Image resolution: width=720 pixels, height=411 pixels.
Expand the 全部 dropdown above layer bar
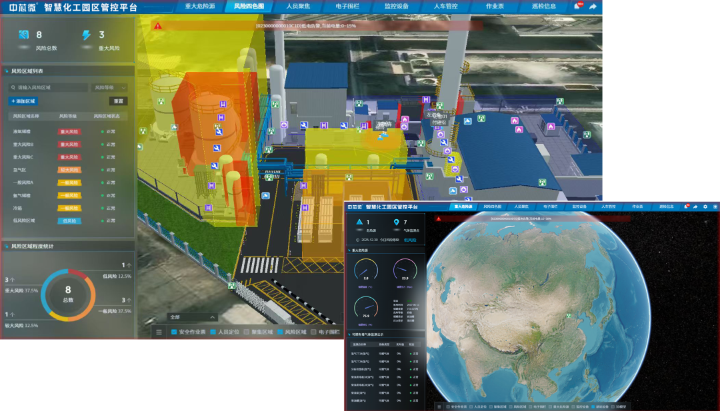pyautogui.click(x=192, y=317)
